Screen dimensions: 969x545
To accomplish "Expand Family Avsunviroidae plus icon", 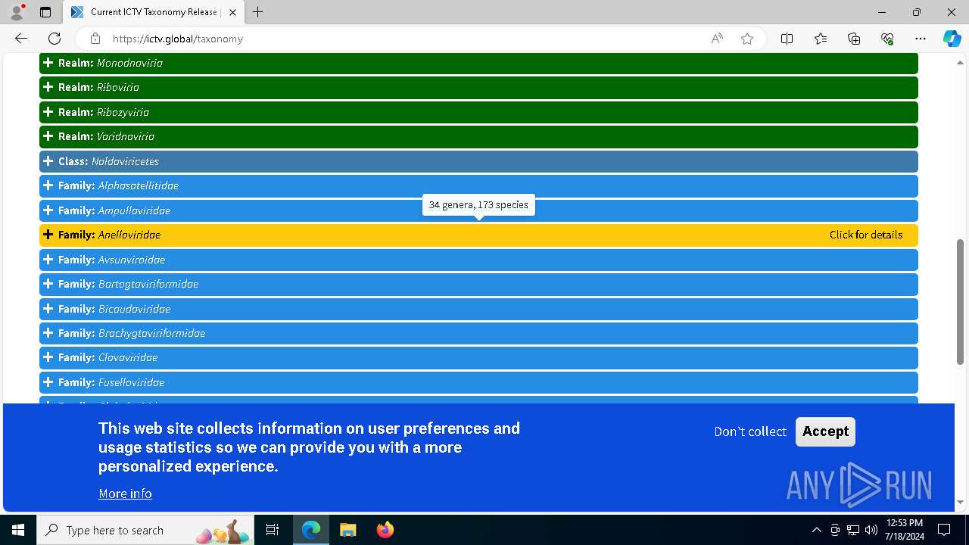I will [x=48, y=260].
